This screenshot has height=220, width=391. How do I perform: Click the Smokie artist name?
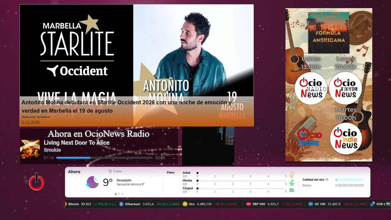click(52, 150)
